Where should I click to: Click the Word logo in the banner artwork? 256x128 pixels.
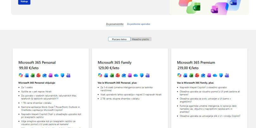[233, 3]
